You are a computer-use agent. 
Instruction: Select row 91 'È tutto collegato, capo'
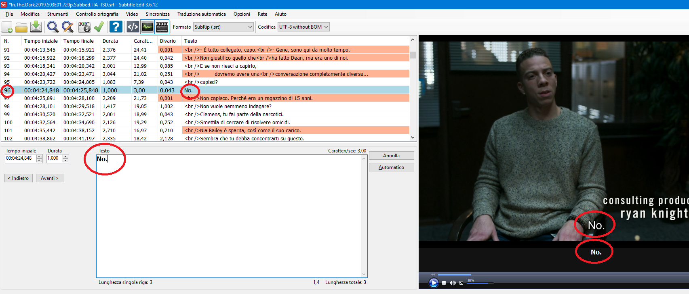point(205,50)
